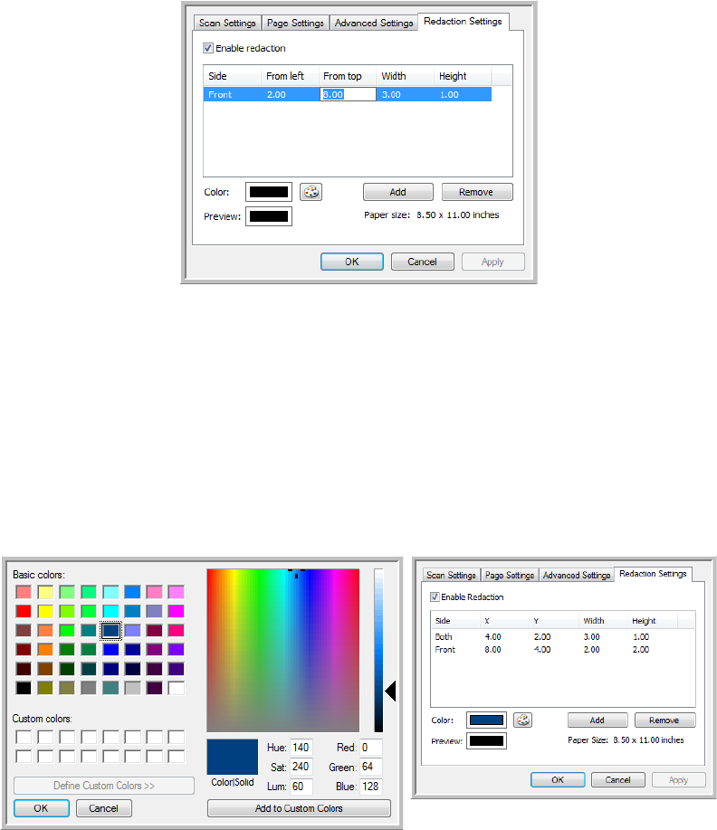Open Scan Settings tab in bottom-right dialog
This screenshot has width=717, height=830.
(x=451, y=575)
